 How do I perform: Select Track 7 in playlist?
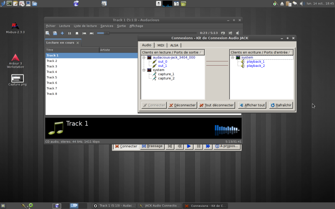(x=92, y=88)
